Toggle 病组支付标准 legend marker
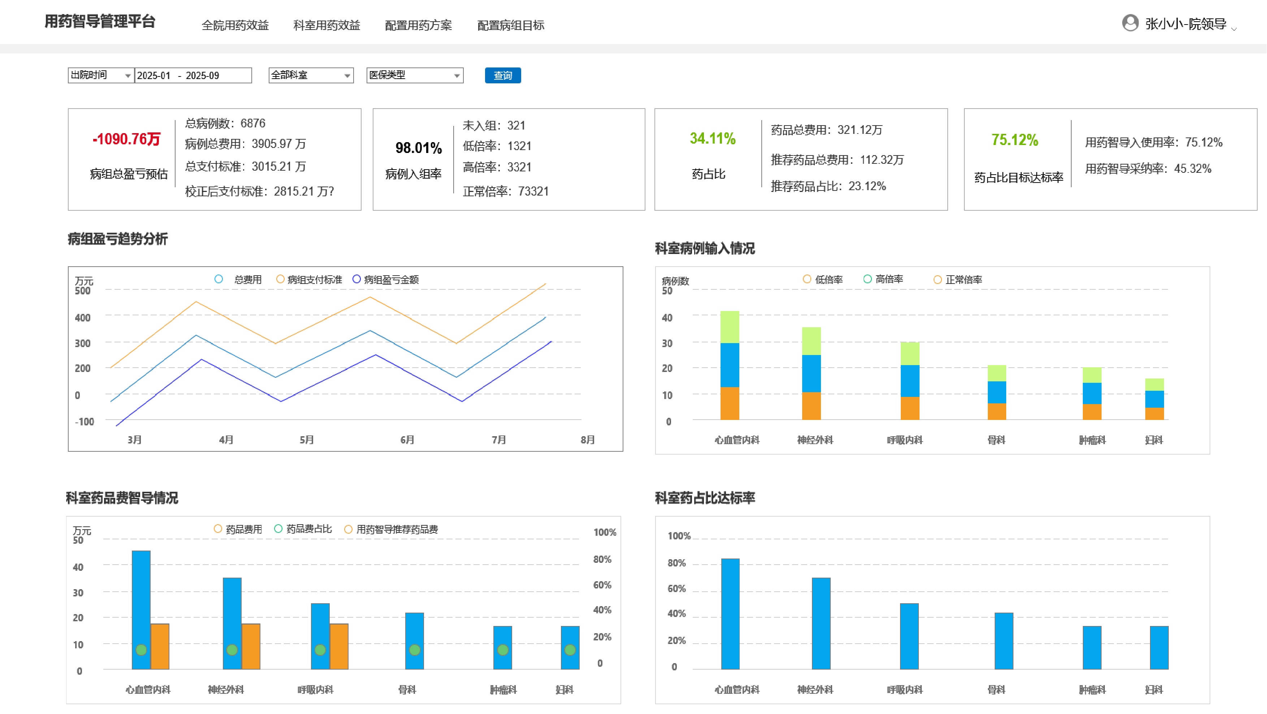Viewport: 1267px width, 714px height. pos(280,279)
